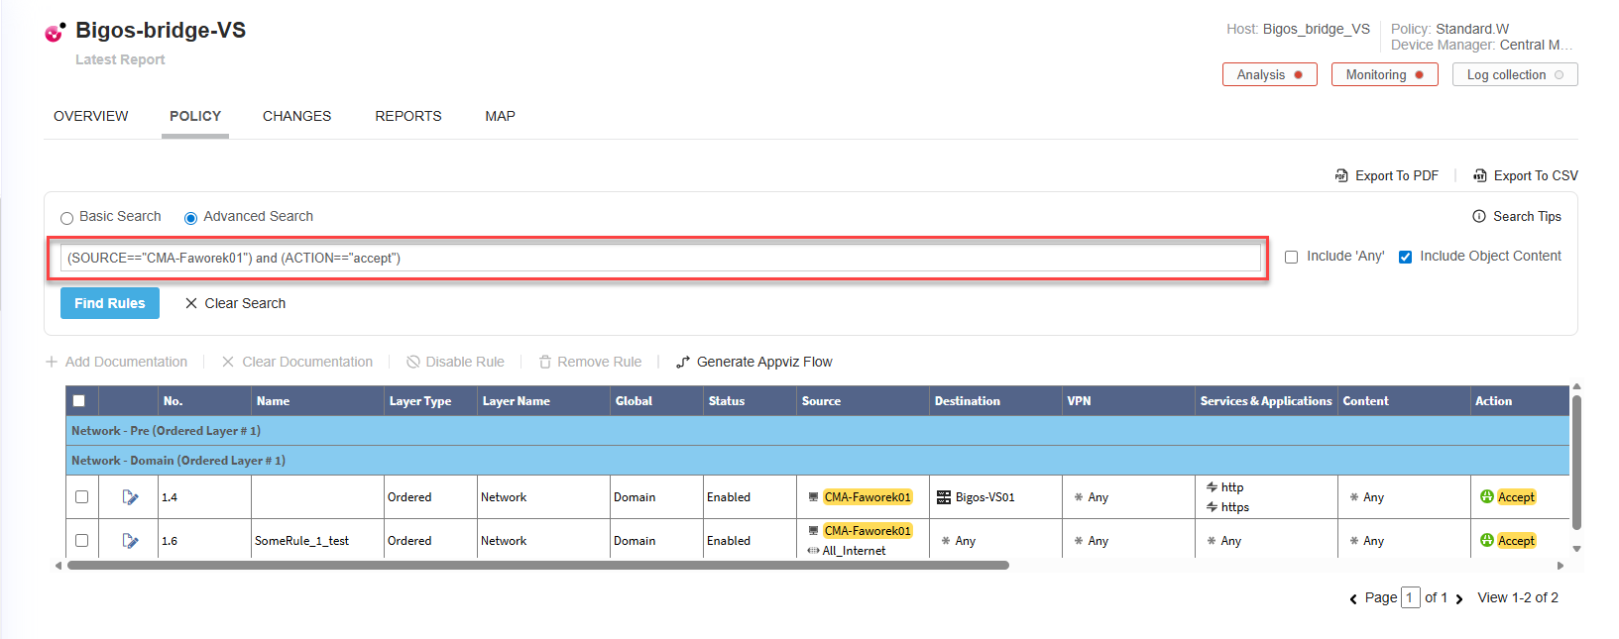This screenshot has width=1619, height=639.
Task: Enable the Include 'Any' checkbox
Action: [x=1291, y=258]
